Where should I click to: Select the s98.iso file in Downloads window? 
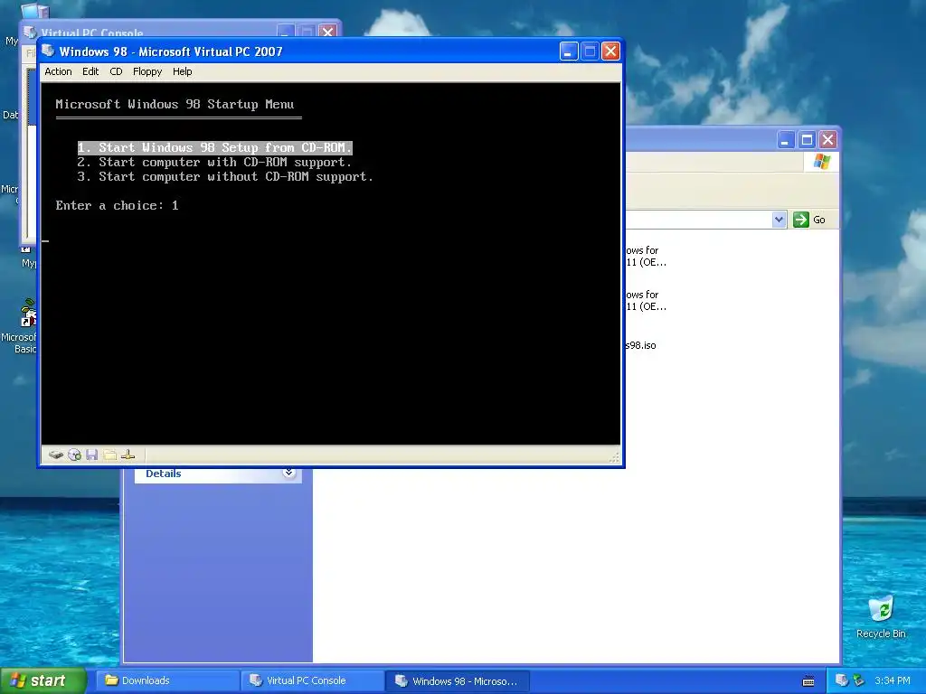point(641,345)
